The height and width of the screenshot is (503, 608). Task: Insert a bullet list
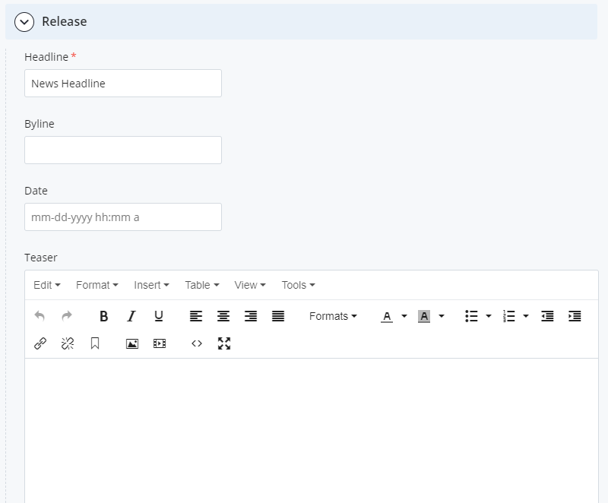click(x=471, y=316)
